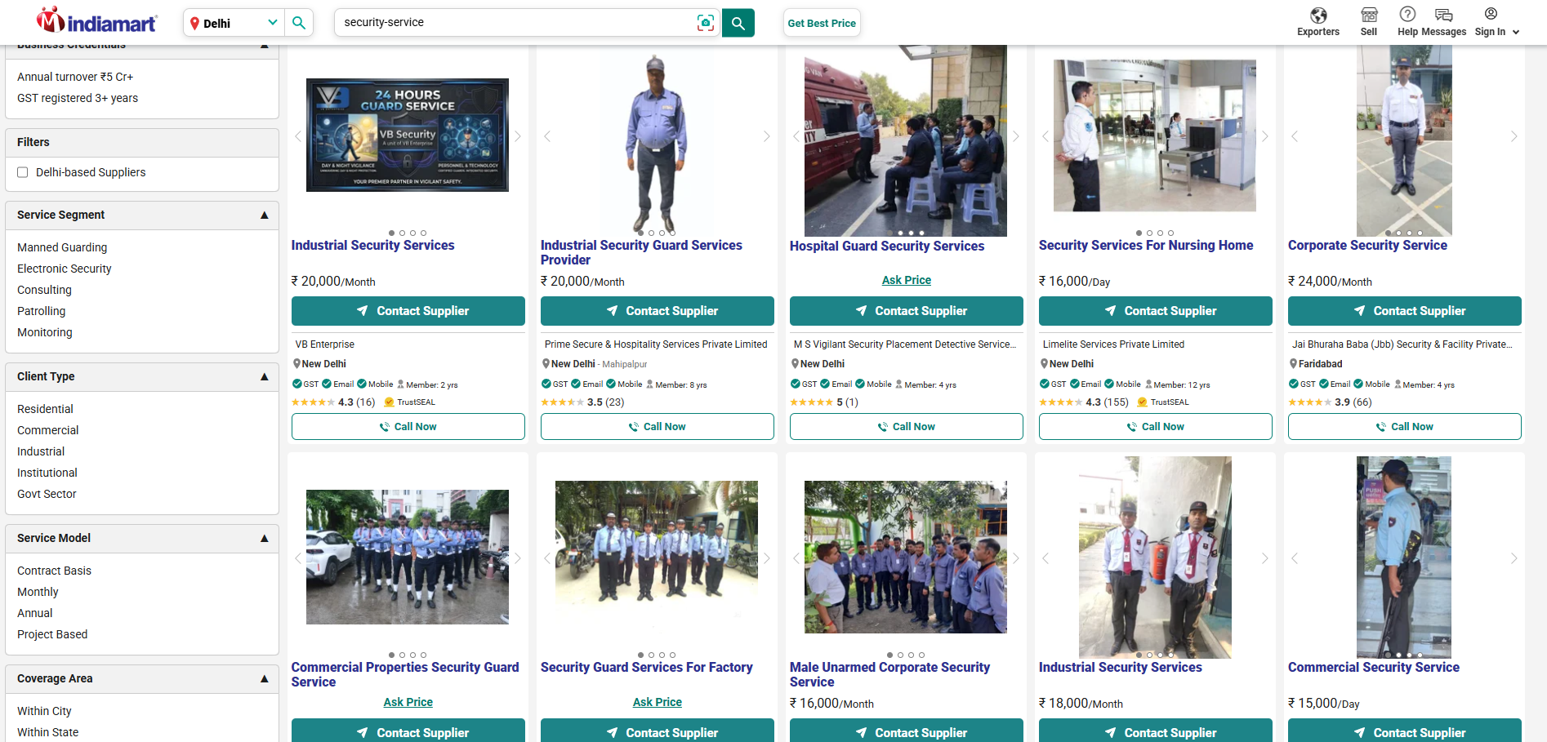Click the next arrow on Corporate Security Service carousel
The width and height of the screenshot is (1547, 742).
(x=1514, y=137)
